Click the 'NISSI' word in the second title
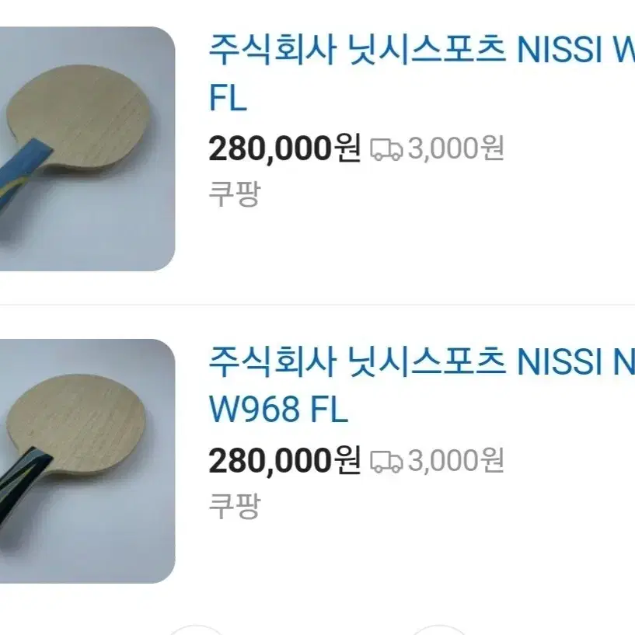This screenshot has width=635, height=635. [560, 361]
